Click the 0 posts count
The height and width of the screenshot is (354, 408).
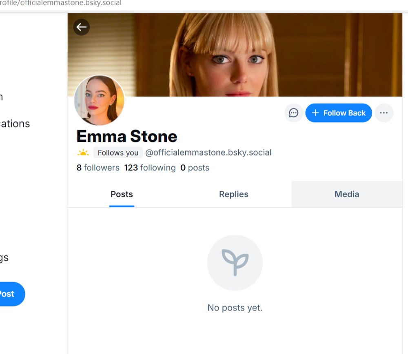pos(195,168)
